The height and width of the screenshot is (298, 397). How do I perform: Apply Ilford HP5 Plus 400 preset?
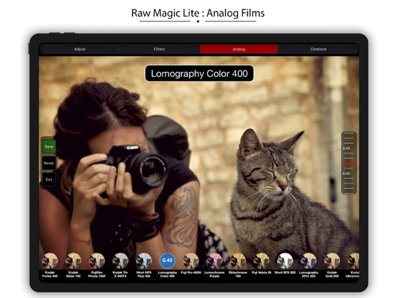[144, 261]
